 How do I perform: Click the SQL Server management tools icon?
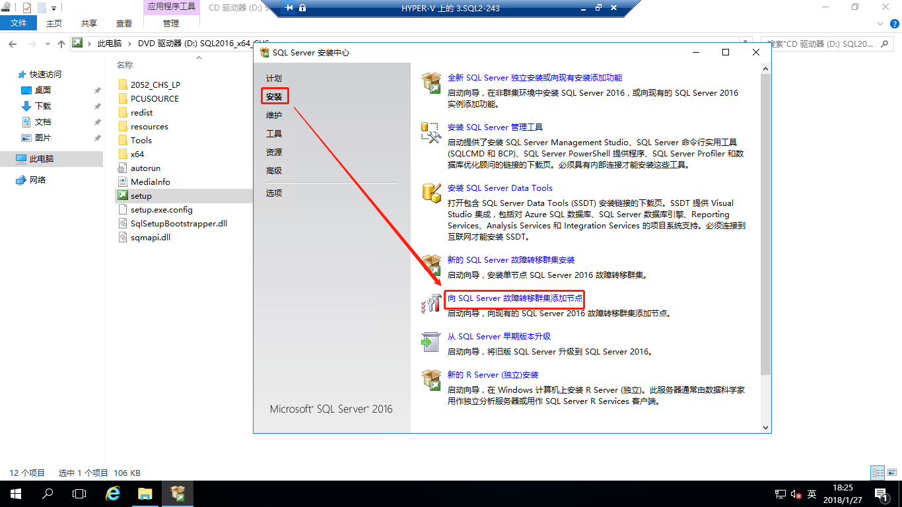(x=431, y=133)
